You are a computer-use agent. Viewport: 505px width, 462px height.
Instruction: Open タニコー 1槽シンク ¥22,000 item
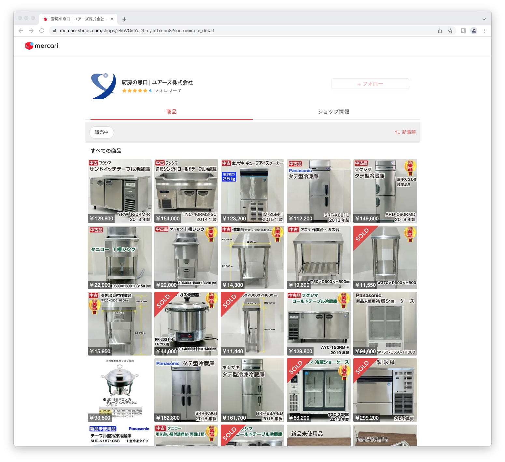click(120, 257)
